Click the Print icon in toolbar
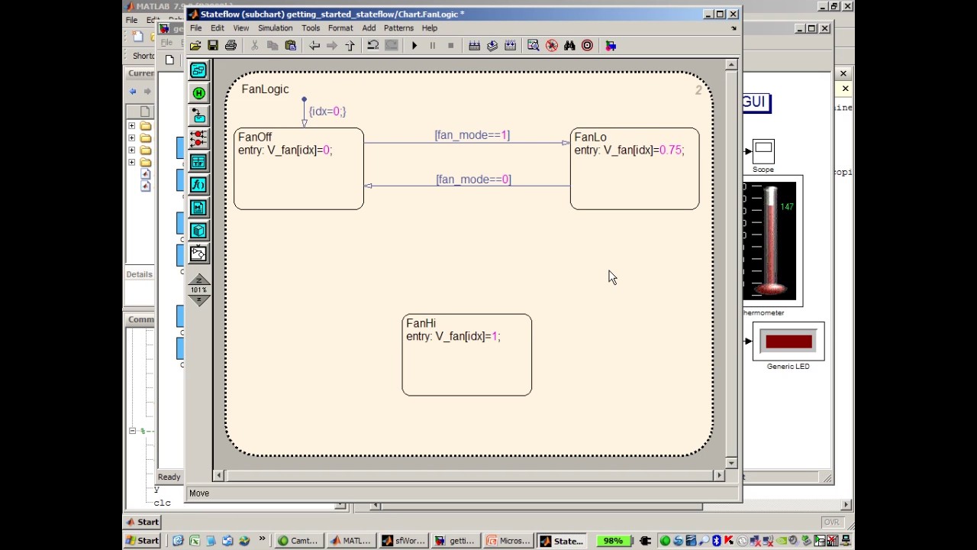 [x=231, y=46]
